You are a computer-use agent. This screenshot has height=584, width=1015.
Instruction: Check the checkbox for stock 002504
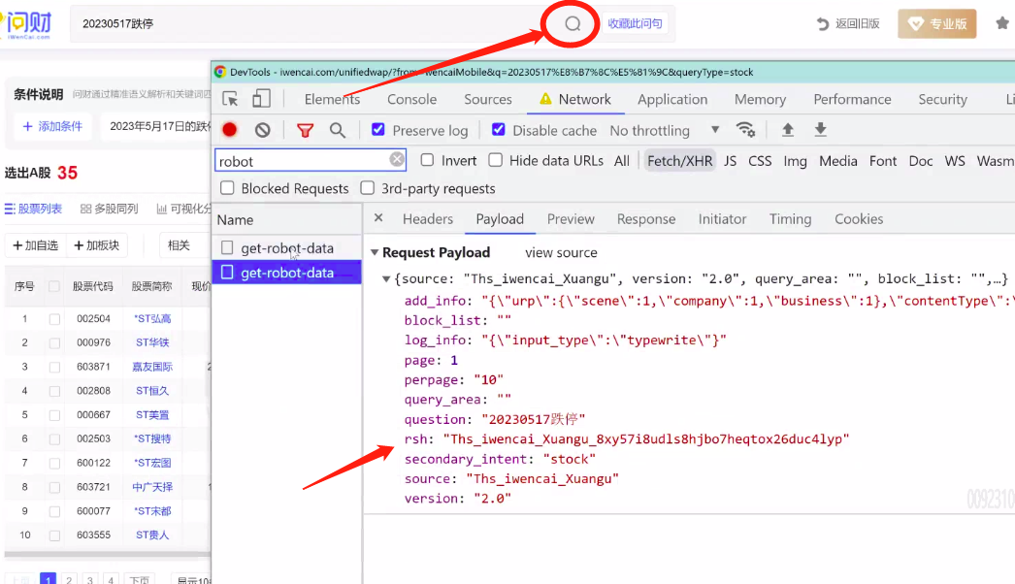click(x=54, y=318)
